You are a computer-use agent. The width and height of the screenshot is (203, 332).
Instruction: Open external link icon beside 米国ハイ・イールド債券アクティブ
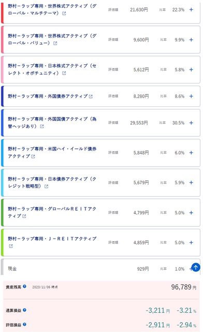pyautogui.click(x=33, y=156)
